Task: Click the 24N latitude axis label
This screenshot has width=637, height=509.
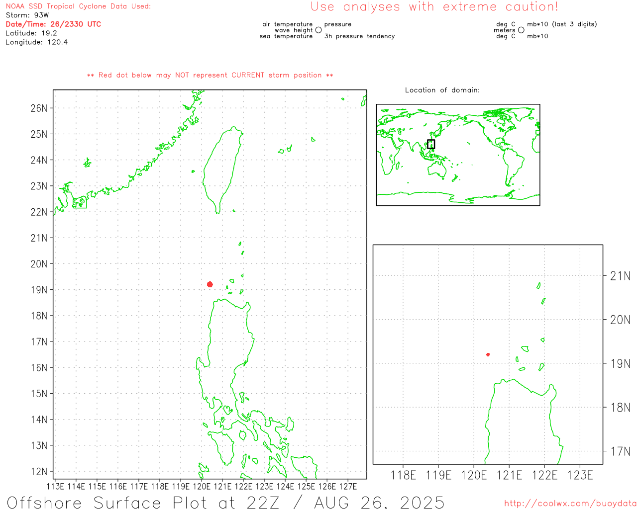Action: [x=39, y=160]
